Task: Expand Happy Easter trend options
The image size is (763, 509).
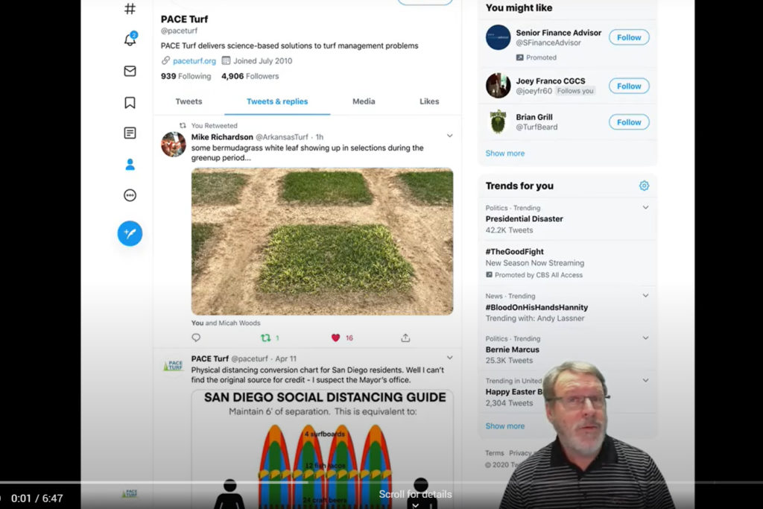Action: tap(645, 380)
